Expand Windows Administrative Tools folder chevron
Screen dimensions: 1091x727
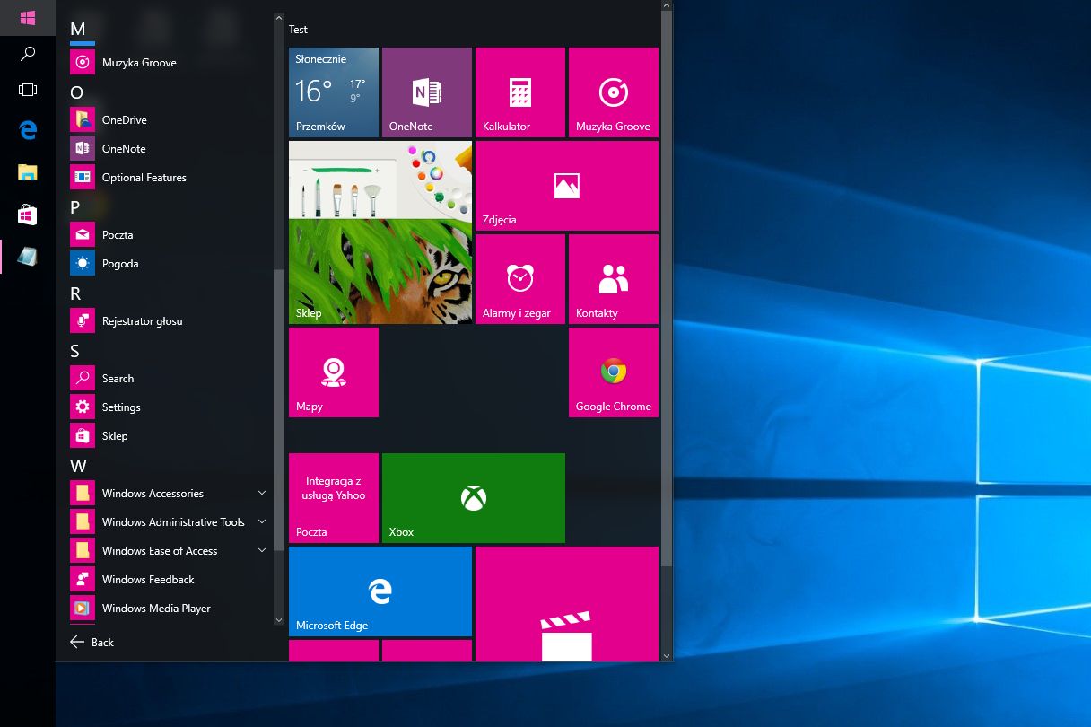click(262, 521)
